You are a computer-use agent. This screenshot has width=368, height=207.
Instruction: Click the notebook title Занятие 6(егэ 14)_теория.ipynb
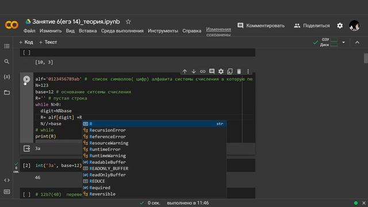(x=76, y=22)
